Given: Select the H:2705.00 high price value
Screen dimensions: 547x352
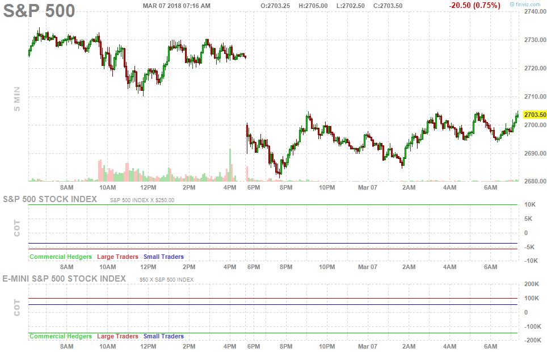Looking at the screenshot, I should [x=313, y=5].
